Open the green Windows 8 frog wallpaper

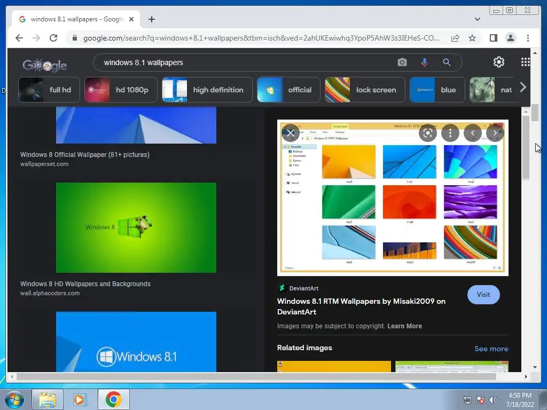(x=136, y=227)
